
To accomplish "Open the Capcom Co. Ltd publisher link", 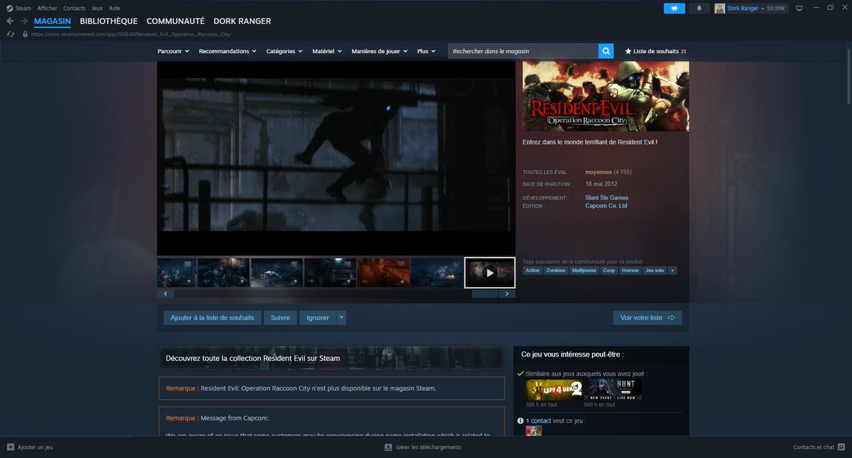I will pyautogui.click(x=606, y=206).
